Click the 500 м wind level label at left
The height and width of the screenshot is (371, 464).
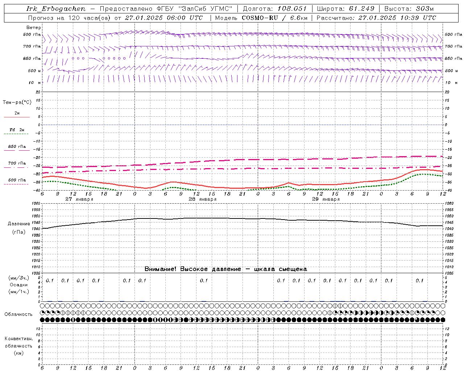tap(34, 71)
